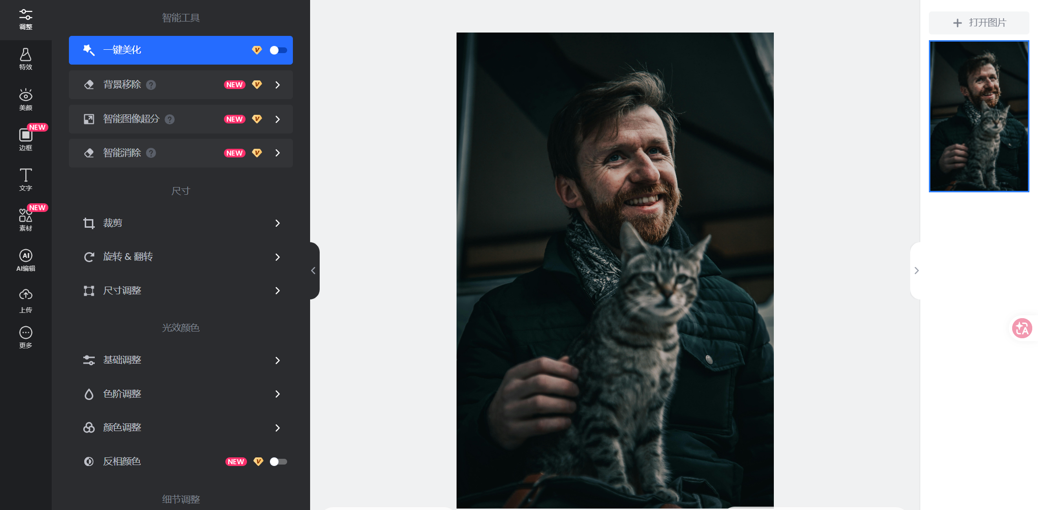This screenshot has width=1038, height=510.
Task: Open the 特效 effects sidebar panel
Action: pos(26,59)
